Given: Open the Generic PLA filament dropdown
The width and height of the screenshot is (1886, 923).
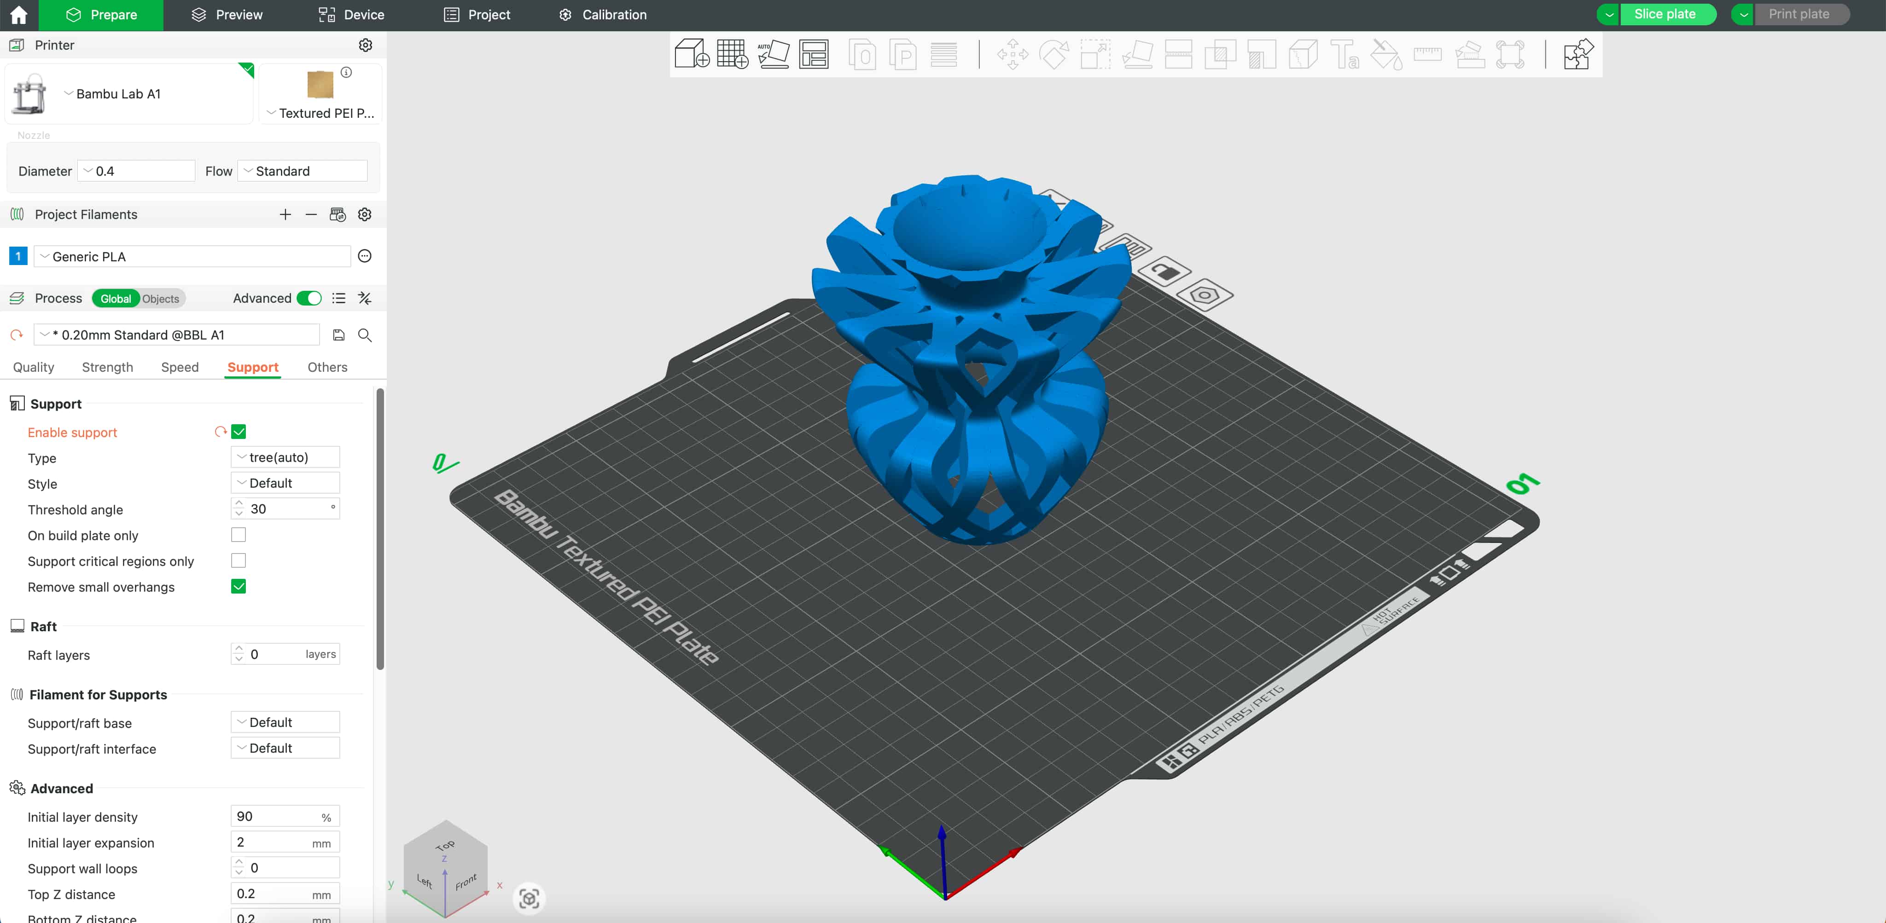Looking at the screenshot, I should point(192,256).
